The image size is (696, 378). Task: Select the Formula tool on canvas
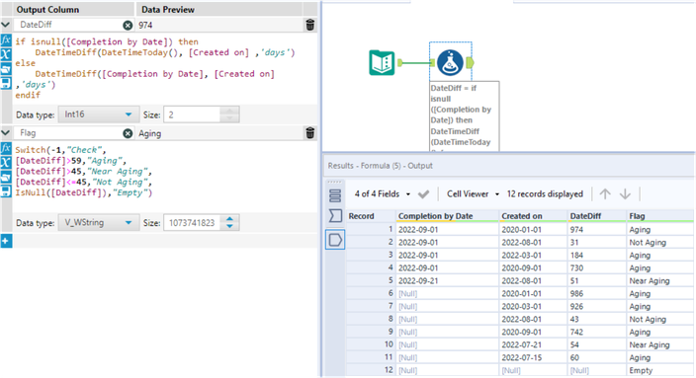click(x=450, y=63)
